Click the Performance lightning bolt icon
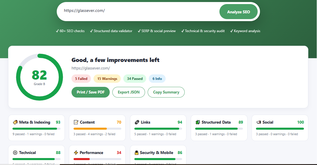Viewport: 317px width, 165px height. pyautogui.click(x=76, y=153)
